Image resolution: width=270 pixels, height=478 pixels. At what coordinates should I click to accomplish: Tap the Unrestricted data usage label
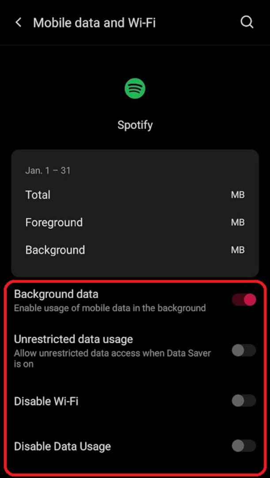[x=73, y=339]
